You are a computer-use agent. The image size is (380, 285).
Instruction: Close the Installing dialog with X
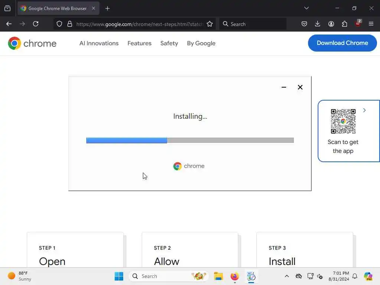pos(300,87)
